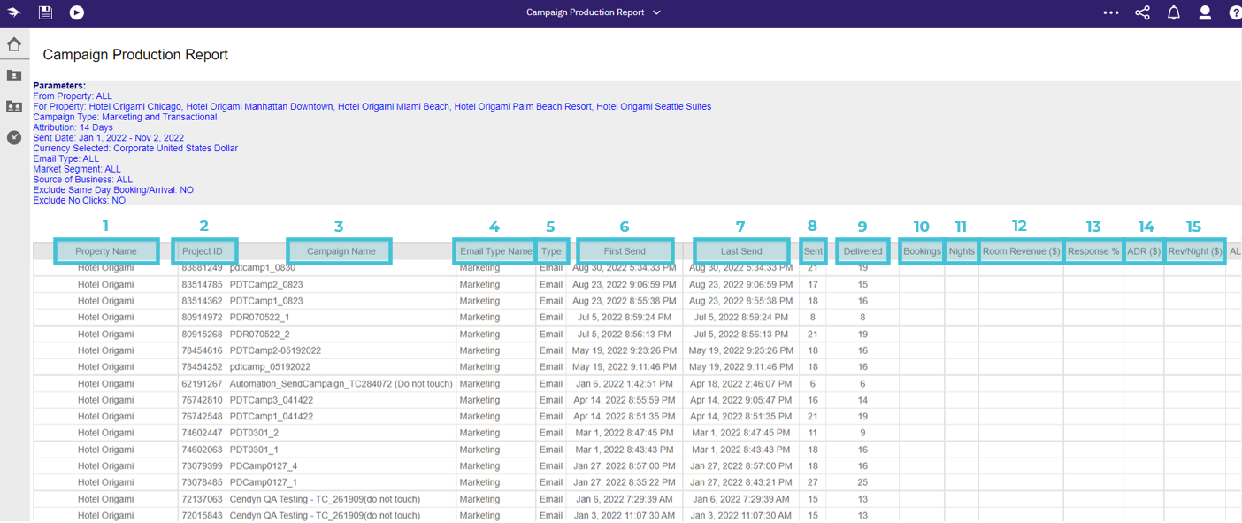Open help with the question mark icon
The width and height of the screenshot is (1242, 523).
click(1235, 12)
